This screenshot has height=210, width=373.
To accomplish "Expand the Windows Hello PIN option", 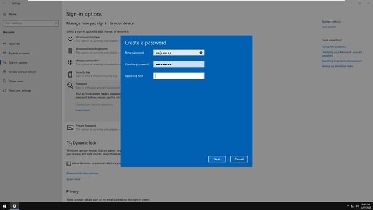I will pos(93,62).
